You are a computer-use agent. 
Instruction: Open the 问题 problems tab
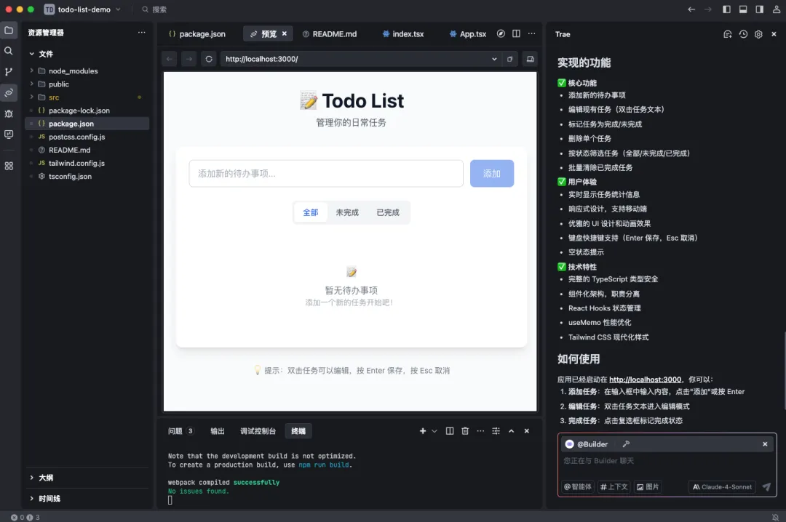tap(180, 431)
